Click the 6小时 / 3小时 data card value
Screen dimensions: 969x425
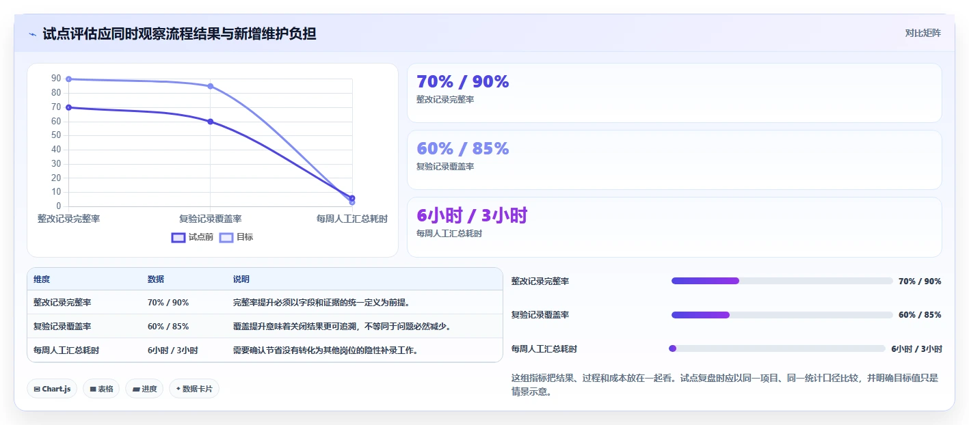pyautogui.click(x=472, y=216)
